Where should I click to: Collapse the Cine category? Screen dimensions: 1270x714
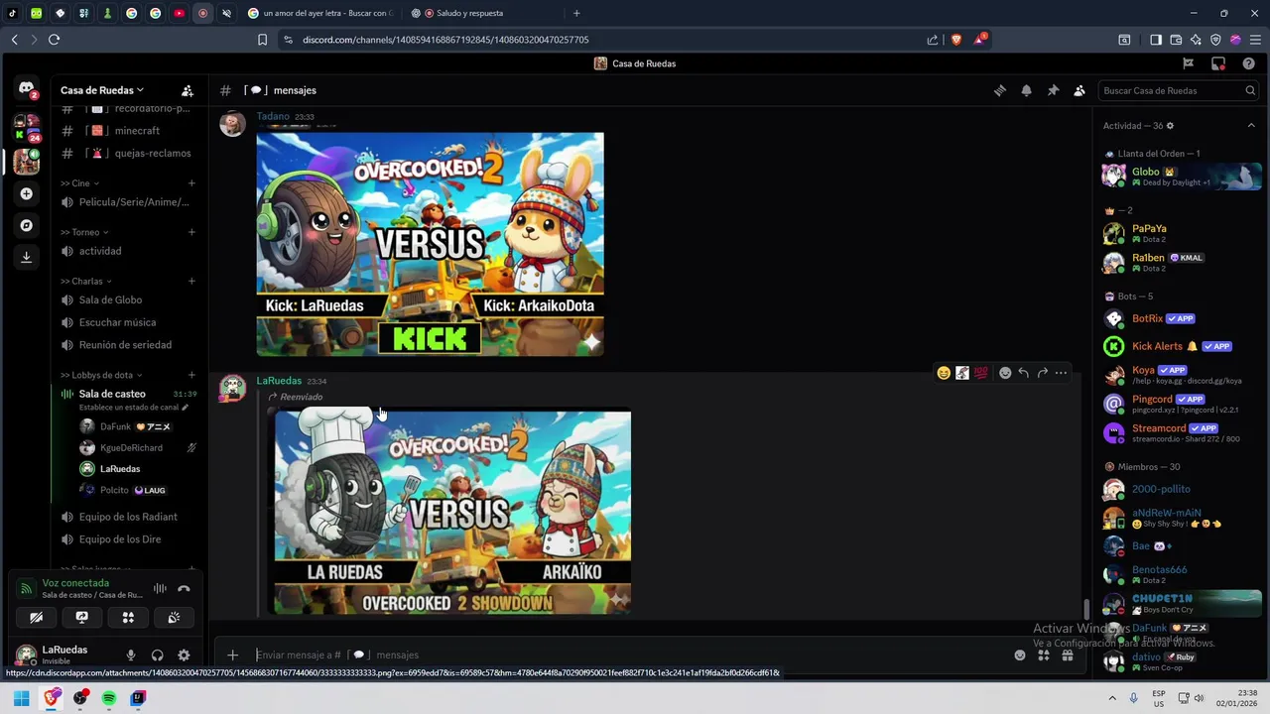coord(79,183)
